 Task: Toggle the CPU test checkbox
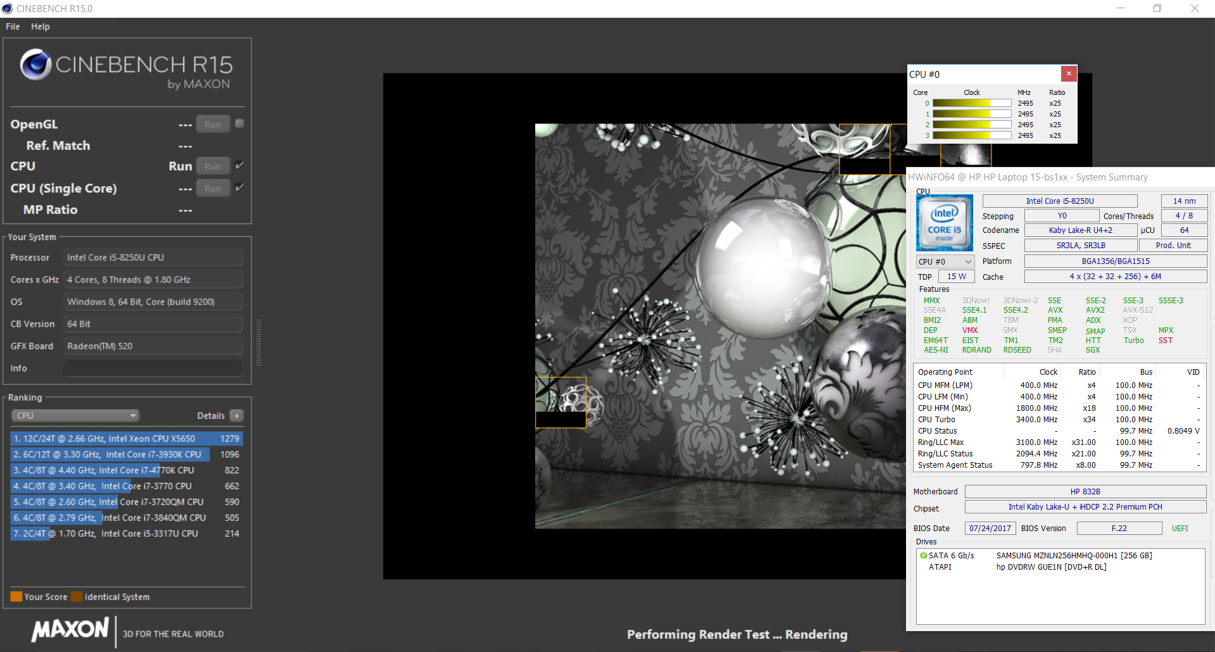(239, 165)
